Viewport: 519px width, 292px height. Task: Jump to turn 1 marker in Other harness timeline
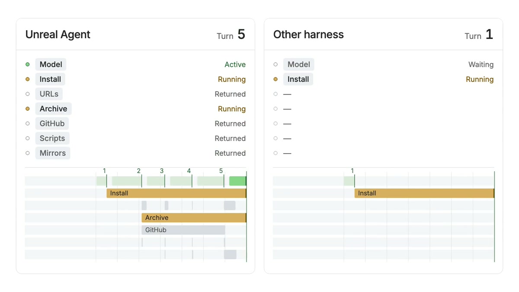[x=352, y=171]
